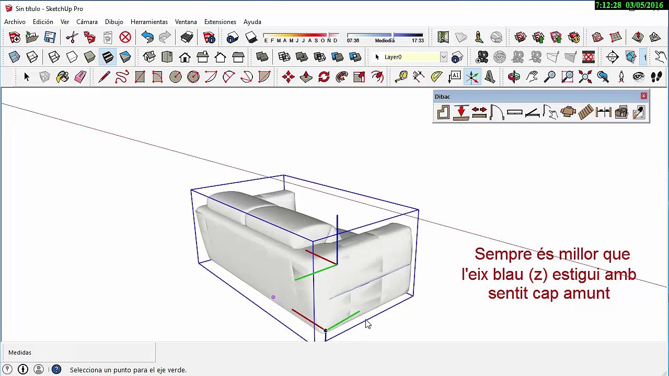Open the Edición menu
Image resolution: width=669 pixels, height=376 pixels.
click(x=43, y=22)
